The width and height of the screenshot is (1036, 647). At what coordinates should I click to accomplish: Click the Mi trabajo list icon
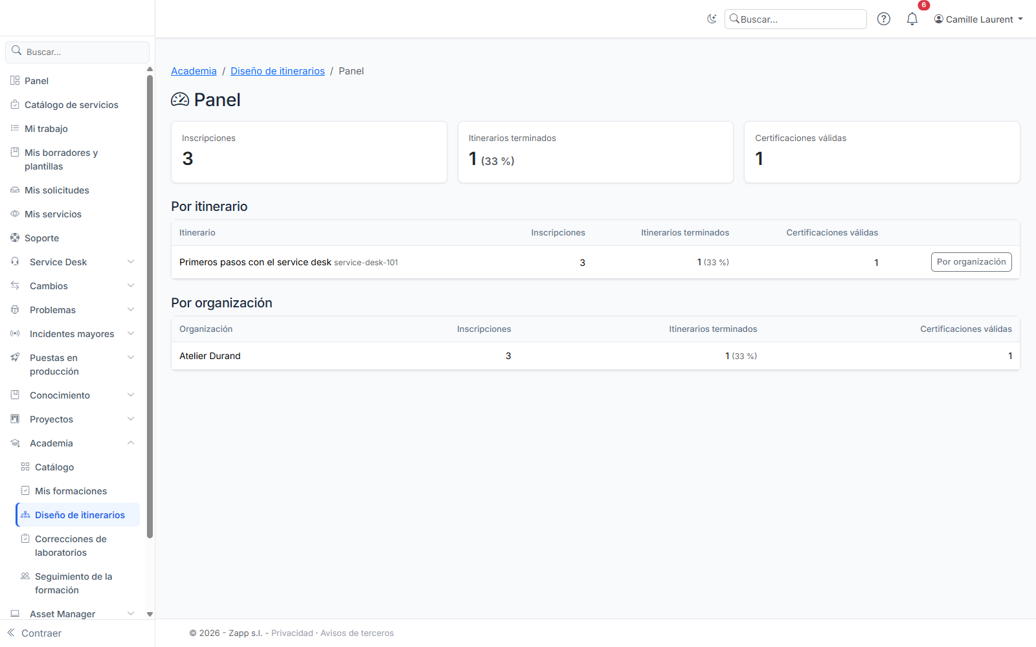(15, 128)
